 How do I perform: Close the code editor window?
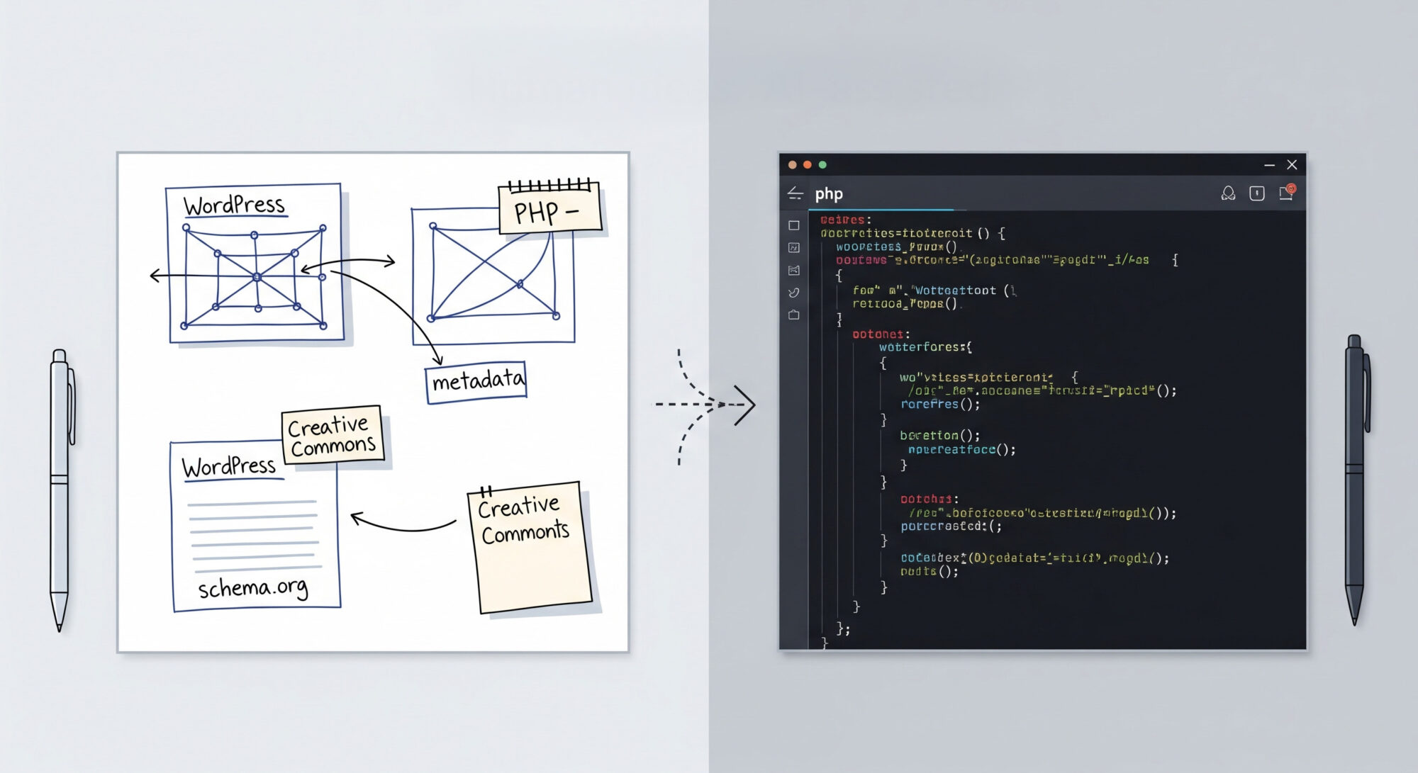click(1292, 165)
